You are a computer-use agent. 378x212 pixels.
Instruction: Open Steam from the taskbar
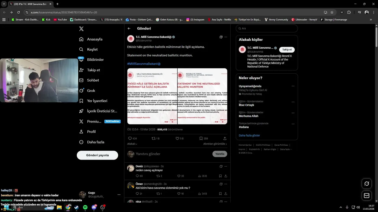pyautogui.click(x=76, y=207)
